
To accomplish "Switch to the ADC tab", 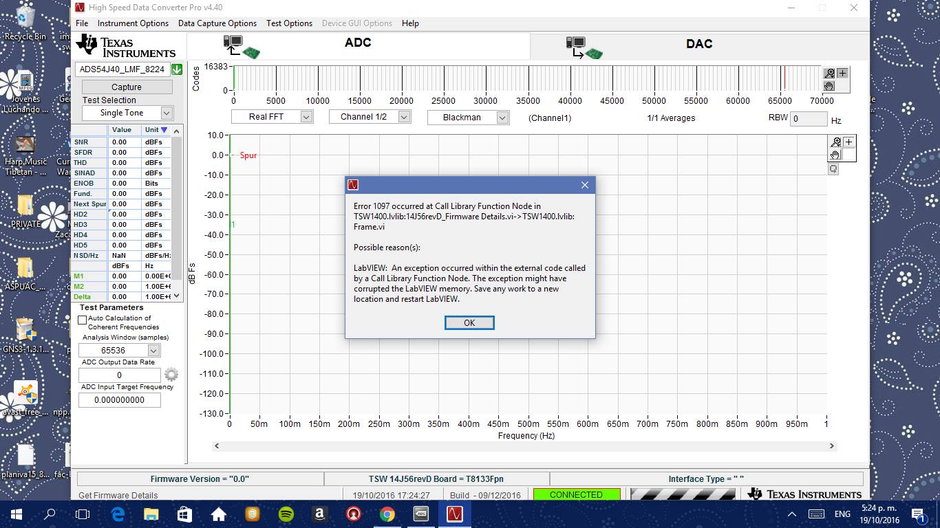I will click(x=358, y=44).
